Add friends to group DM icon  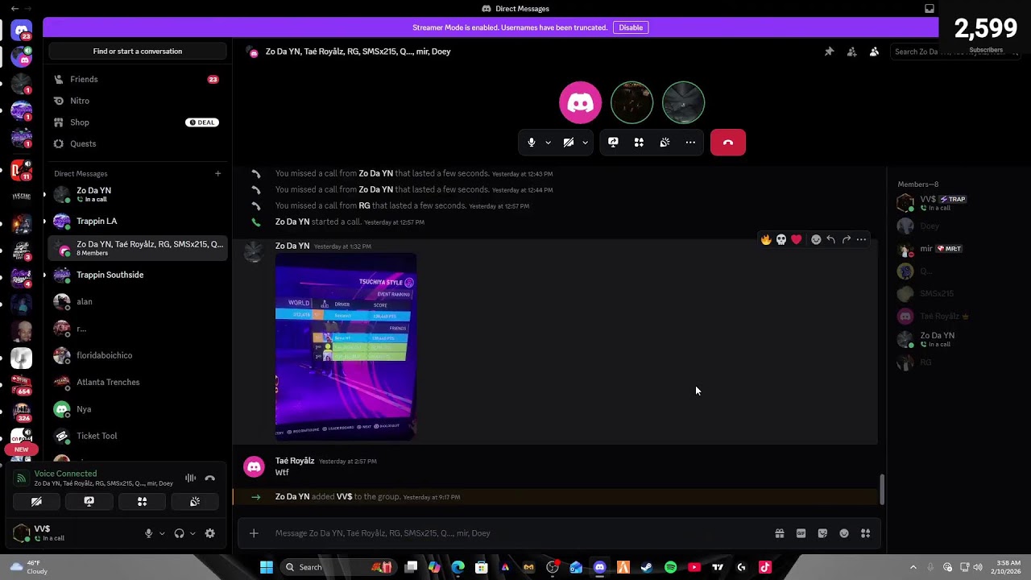tap(851, 52)
